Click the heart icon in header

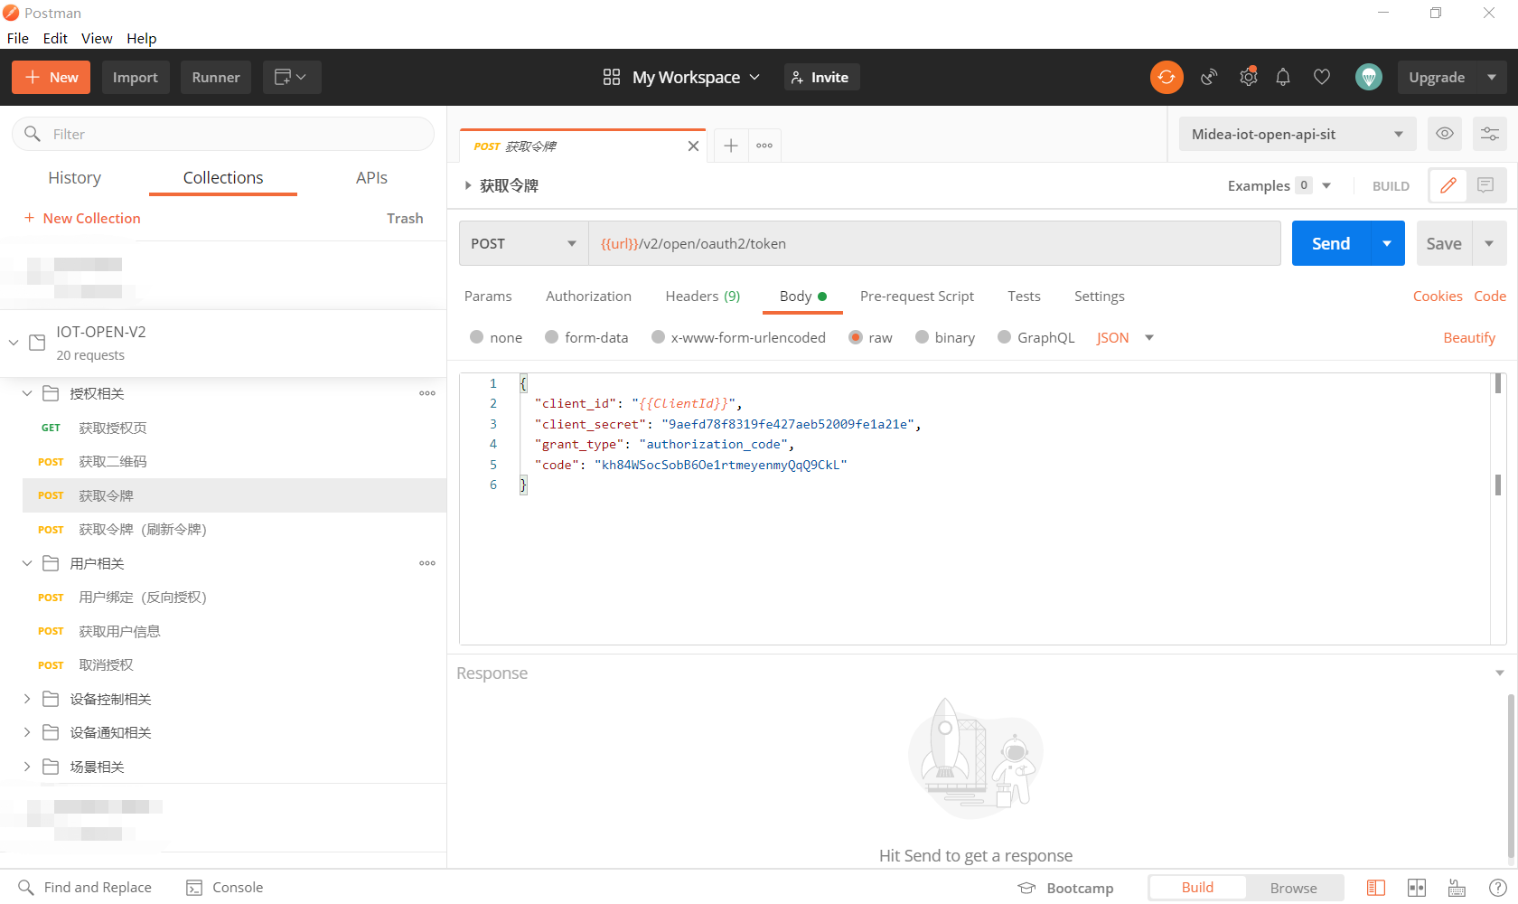click(1322, 77)
